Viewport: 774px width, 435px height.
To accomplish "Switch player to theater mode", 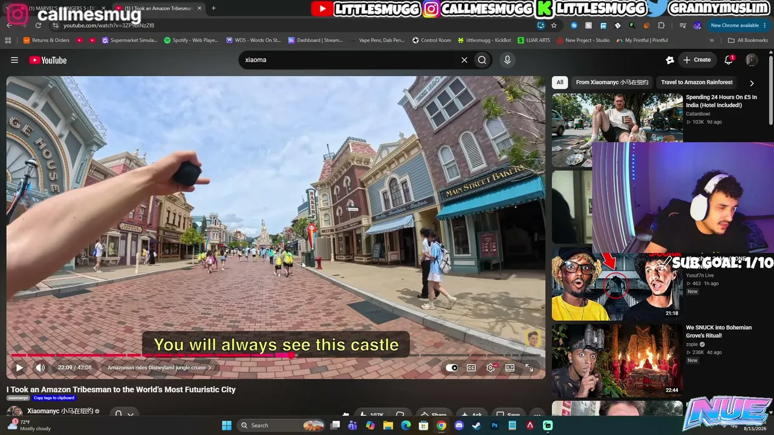I will click(x=510, y=367).
